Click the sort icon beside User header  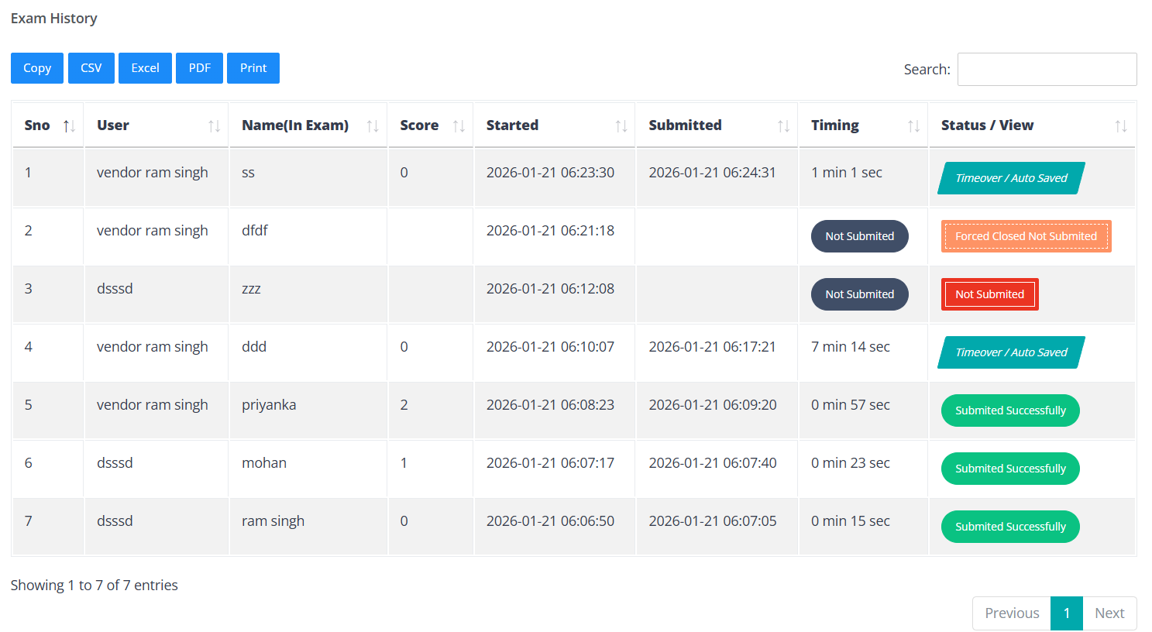coord(215,126)
